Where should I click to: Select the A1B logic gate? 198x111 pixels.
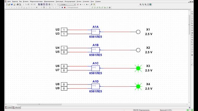96,50
